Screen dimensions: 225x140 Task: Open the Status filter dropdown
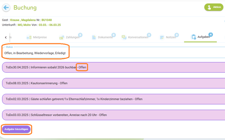[x=114, y=52]
